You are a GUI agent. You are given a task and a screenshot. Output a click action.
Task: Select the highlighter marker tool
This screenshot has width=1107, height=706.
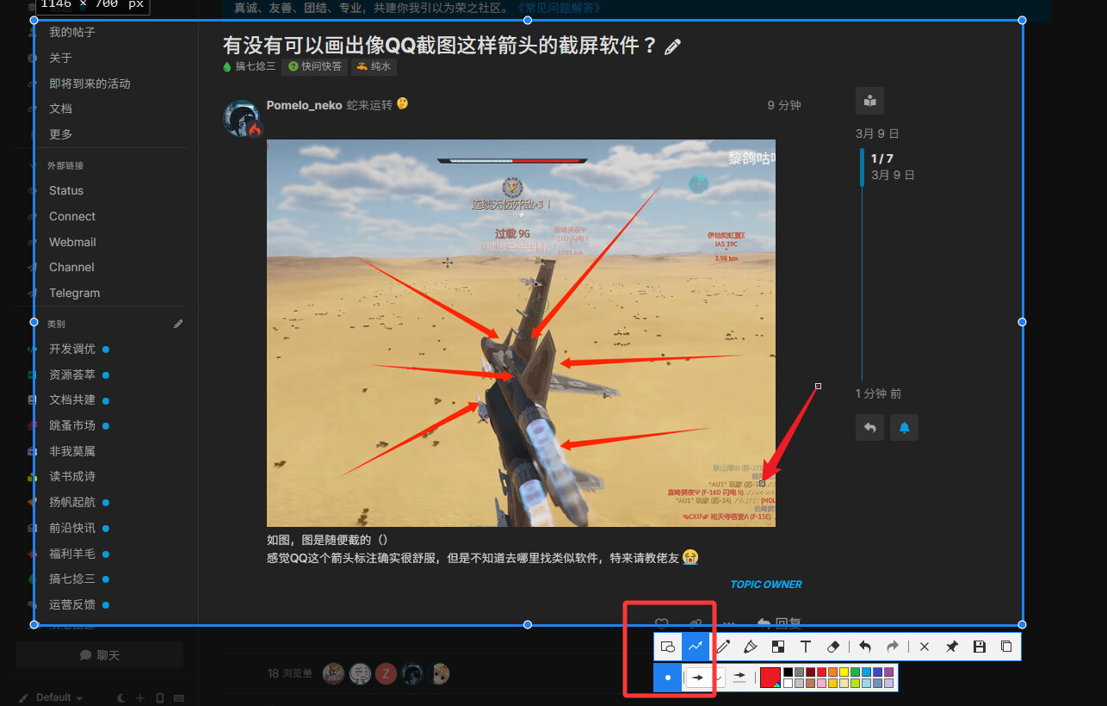click(x=750, y=647)
